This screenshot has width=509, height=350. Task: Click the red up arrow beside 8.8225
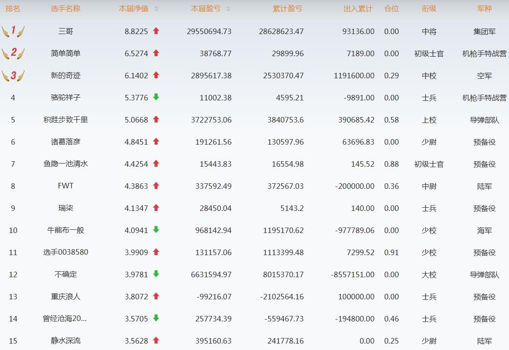pyautogui.click(x=156, y=31)
